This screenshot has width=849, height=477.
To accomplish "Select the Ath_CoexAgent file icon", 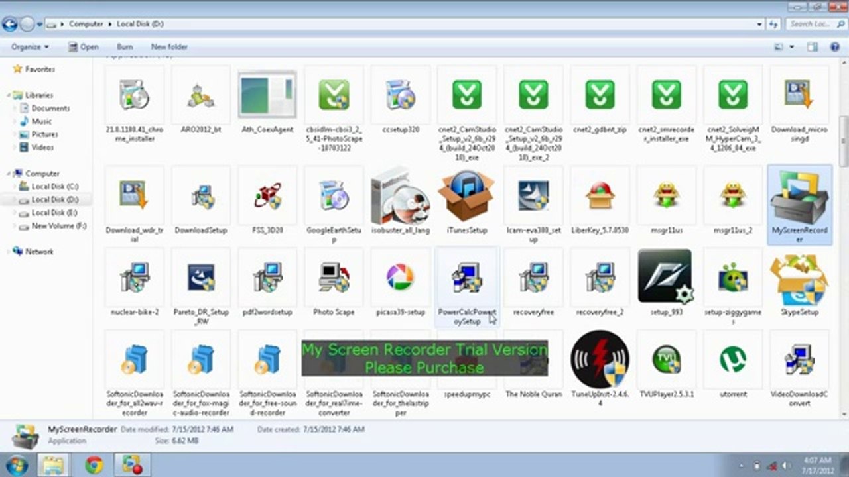I will pyautogui.click(x=267, y=95).
